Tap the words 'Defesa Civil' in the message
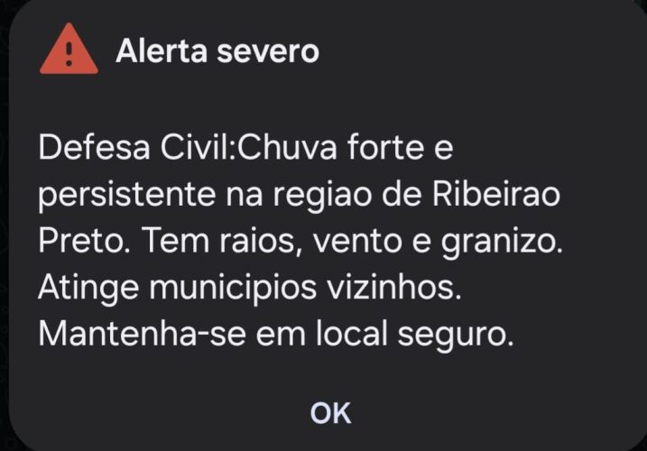 (x=134, y=147)
